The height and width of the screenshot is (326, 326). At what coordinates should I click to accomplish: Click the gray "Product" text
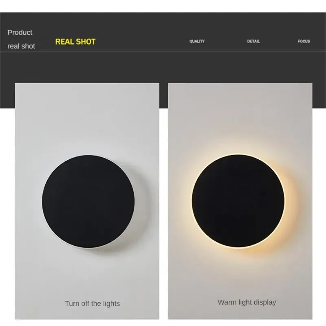20,33
